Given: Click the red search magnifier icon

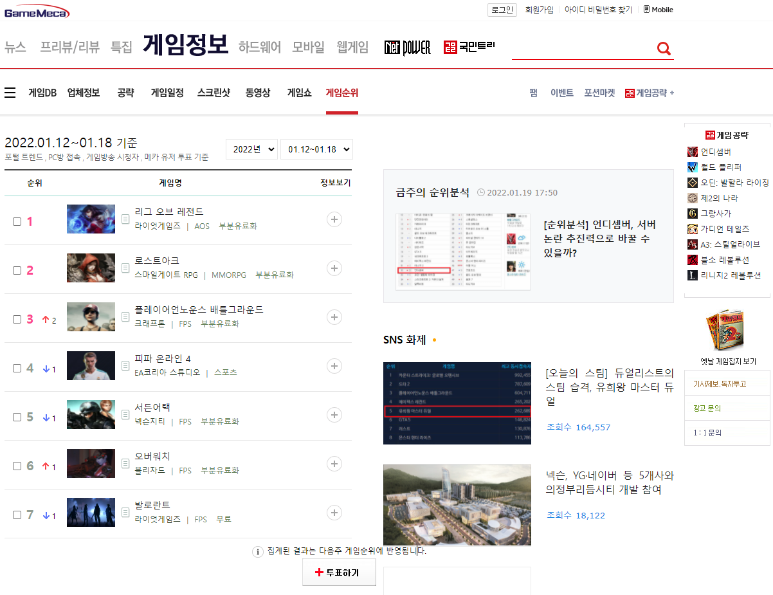Looking at the screenshot, I should (x=664, y=48).
